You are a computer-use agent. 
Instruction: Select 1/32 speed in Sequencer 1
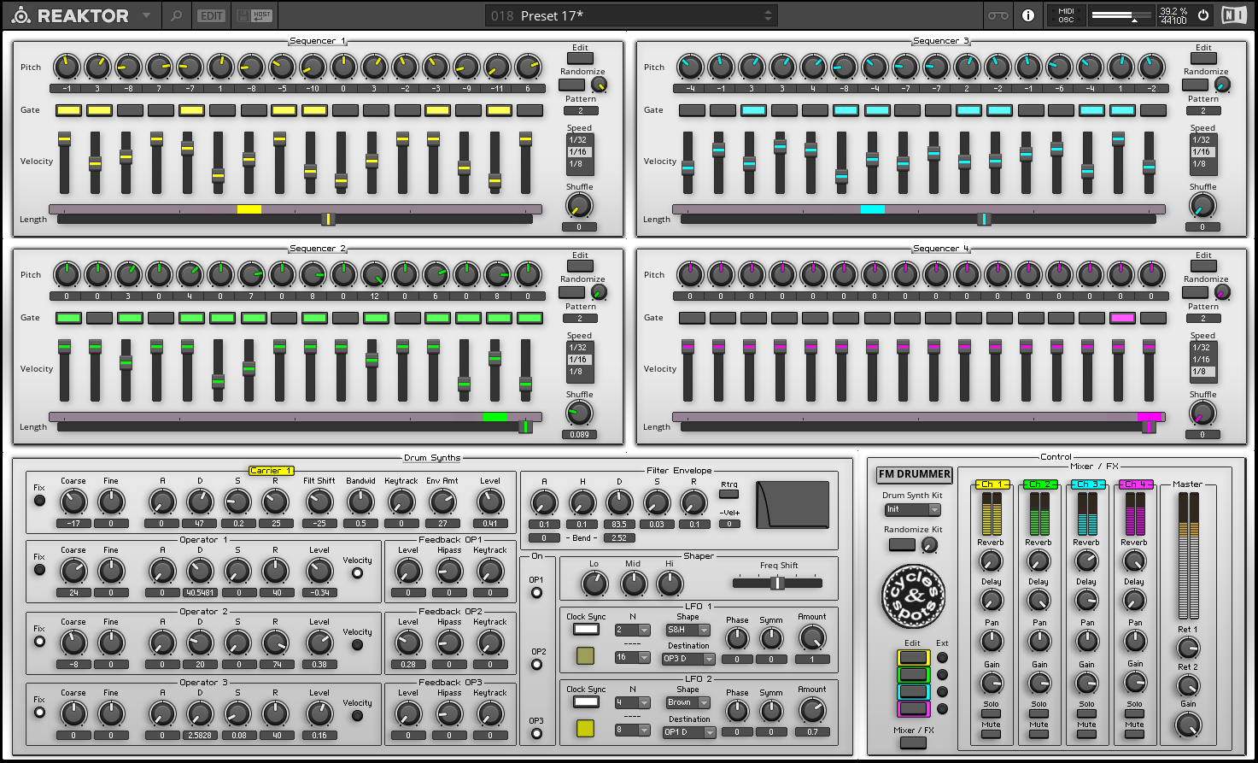579,140
